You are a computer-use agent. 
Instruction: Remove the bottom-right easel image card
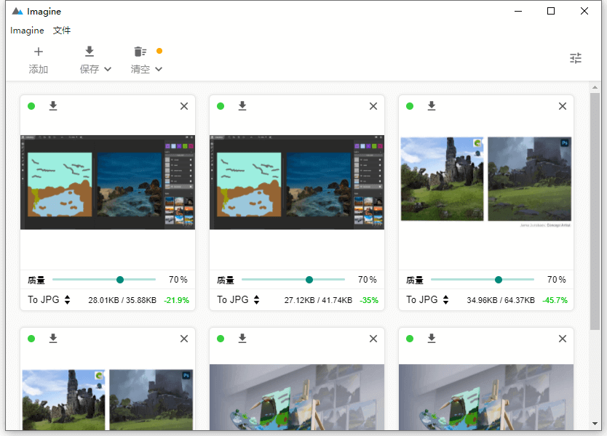[563, 339]
